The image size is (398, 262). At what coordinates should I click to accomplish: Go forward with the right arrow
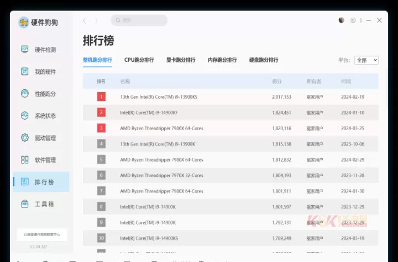(96, 20)
